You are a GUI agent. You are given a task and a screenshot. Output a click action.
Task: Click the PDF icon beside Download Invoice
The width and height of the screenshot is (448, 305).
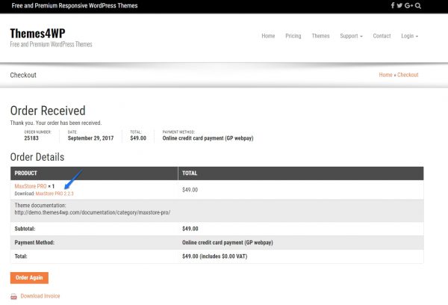pos(13,297)
